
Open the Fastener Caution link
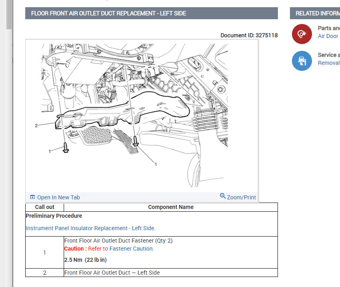[x=131, y=249]
